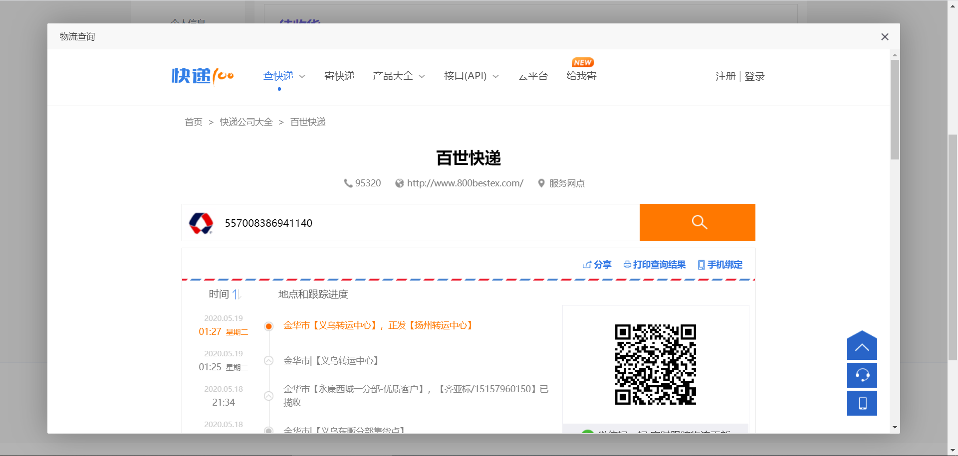
Task: Click the Kuaidi100 logo
Action: pyautogui.click(x=203, y=76)
